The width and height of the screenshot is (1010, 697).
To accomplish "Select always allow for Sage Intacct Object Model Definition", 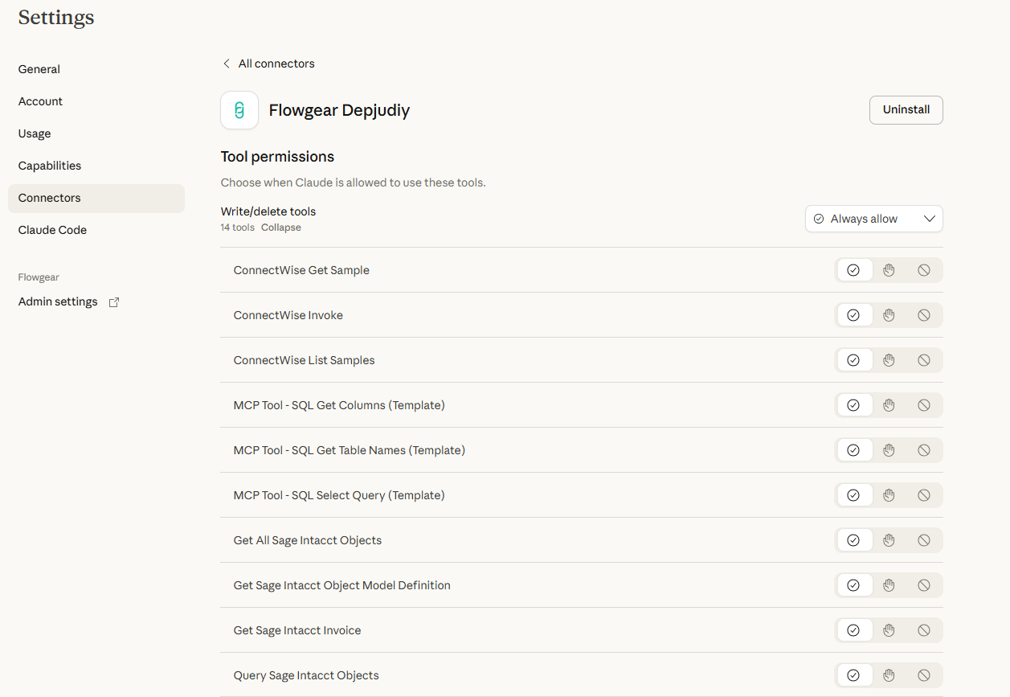I will pos(853,585).
